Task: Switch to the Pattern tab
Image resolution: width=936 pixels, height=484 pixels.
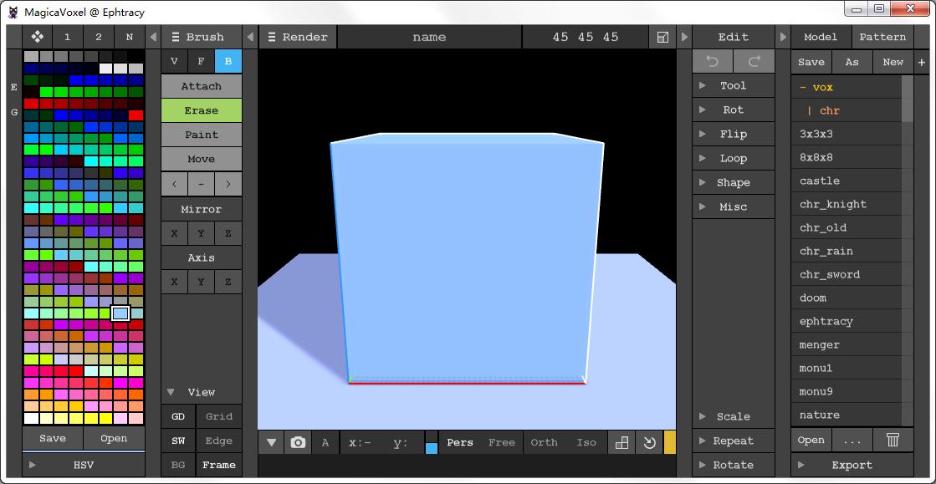Action: [882, 37]
